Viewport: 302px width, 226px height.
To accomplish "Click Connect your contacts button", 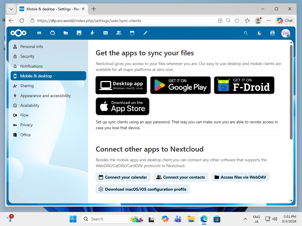I will (181, 177).
